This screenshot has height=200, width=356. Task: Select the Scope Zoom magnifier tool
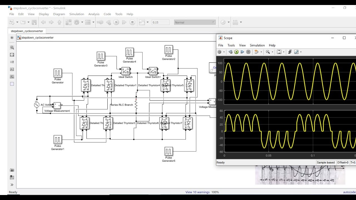click(x=268, y=52)
